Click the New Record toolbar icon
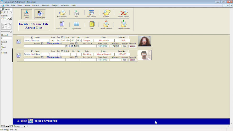 62,13
